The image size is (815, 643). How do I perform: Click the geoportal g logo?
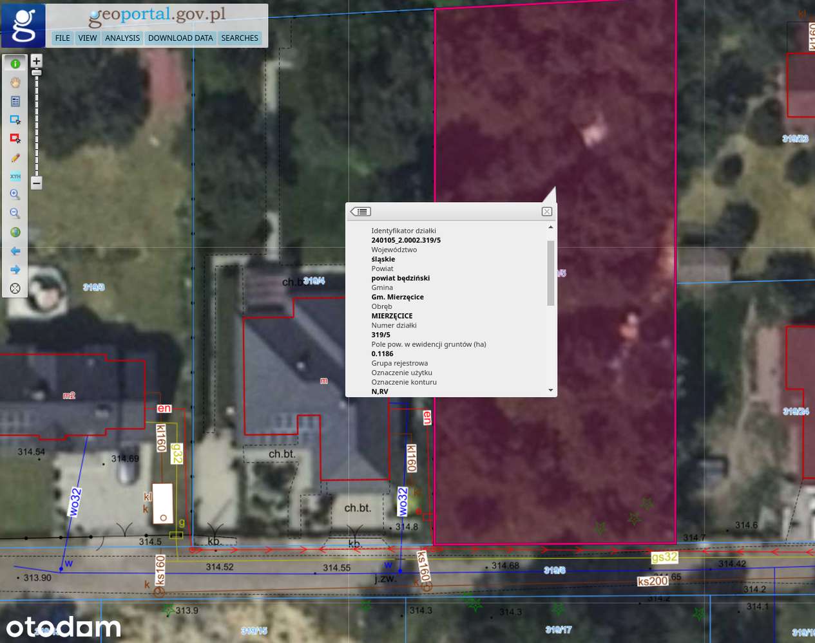[x=23, y=25]
